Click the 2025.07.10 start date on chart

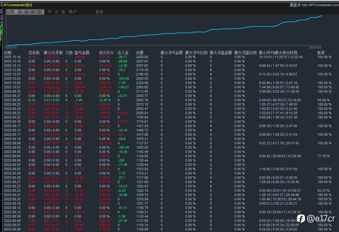click(x=10, y=48)
